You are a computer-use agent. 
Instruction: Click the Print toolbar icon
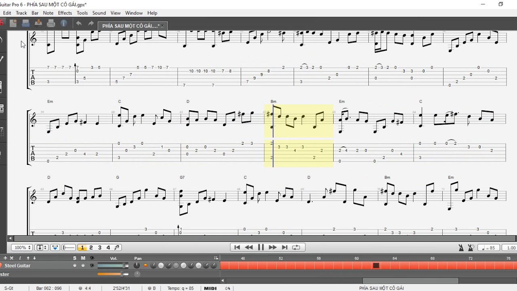51,23
